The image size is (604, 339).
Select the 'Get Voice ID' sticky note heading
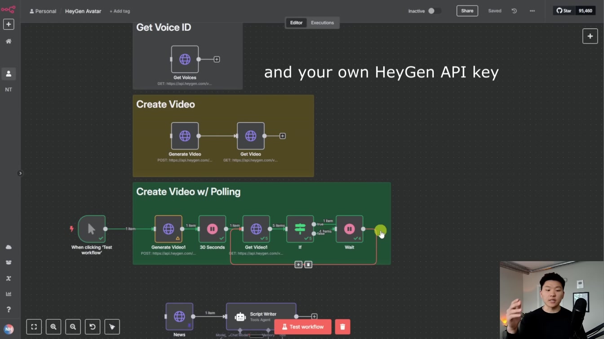pos(164,27)
